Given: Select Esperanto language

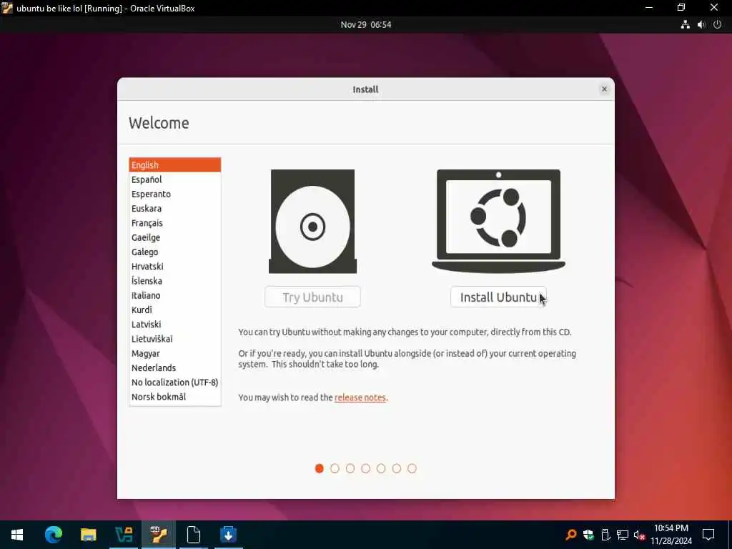Looking at the screenshot, I should [175, 194].
